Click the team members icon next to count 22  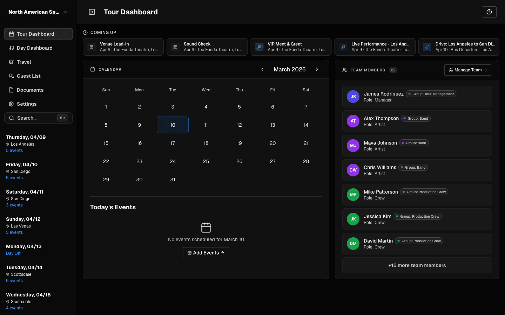click(x=344, y=70)
